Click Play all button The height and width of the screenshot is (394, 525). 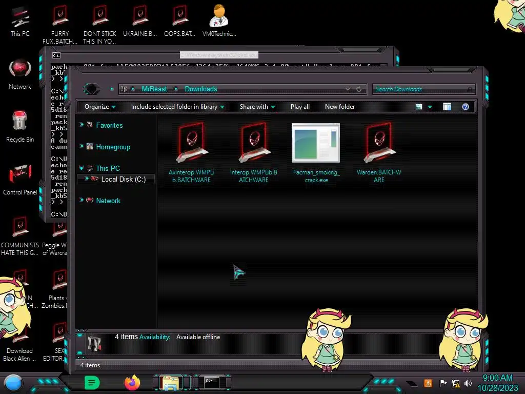point(300,107)
